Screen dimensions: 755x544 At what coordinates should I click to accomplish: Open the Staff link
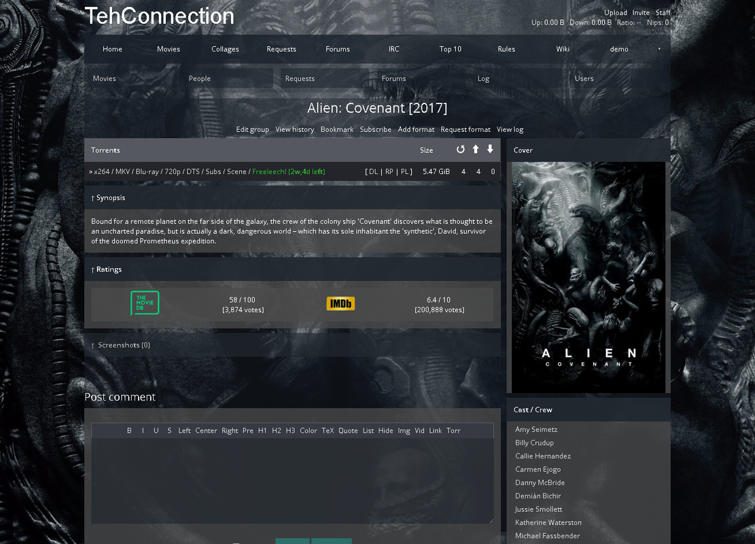click(663, 13)
